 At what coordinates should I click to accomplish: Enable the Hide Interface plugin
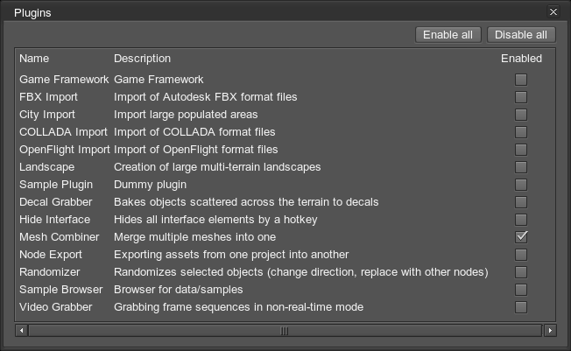point(521,220)
